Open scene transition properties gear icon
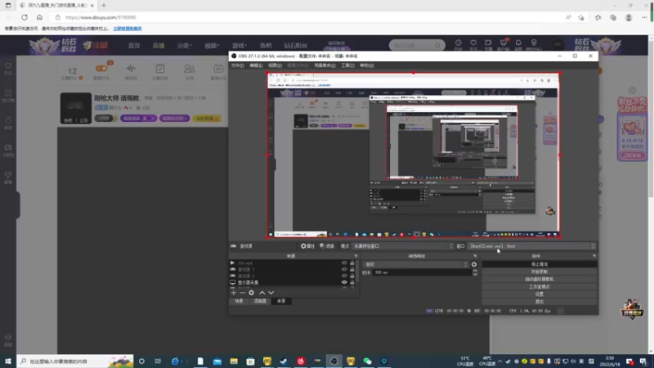This screenshot has height=368, width=654. (x=474, y=264)
